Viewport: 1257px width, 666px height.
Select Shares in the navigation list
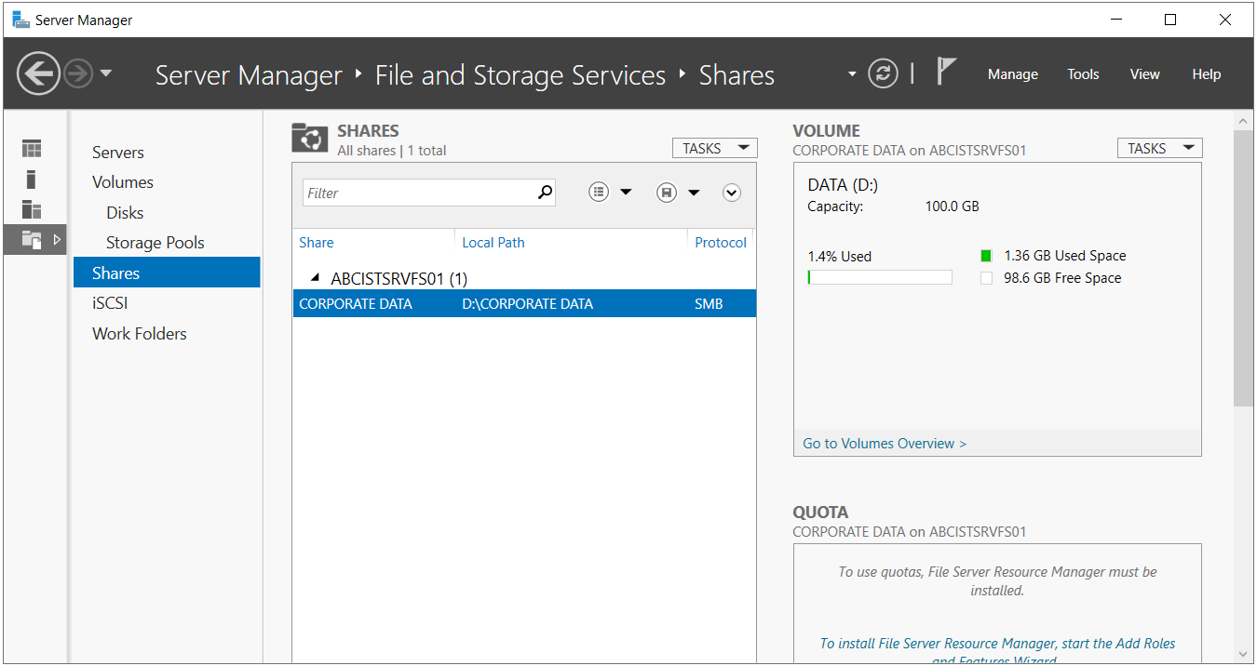coord(167,273)
